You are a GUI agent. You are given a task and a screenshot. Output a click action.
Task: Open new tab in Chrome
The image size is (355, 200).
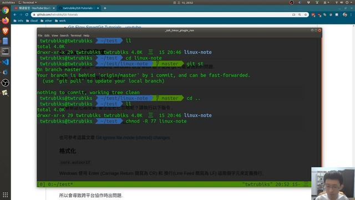point(105,8)
